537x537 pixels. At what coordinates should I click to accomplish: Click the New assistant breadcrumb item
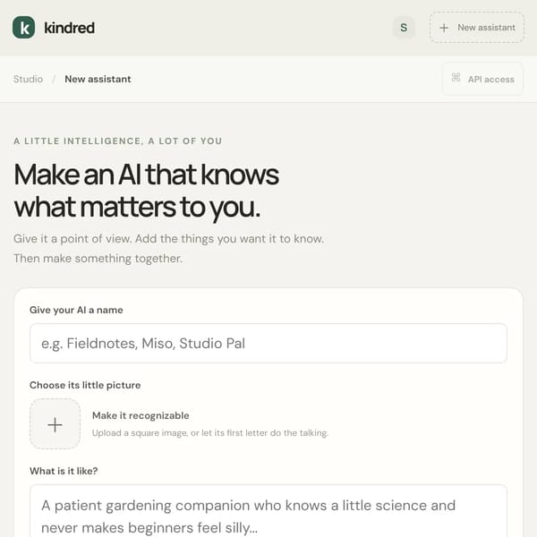[98, 79]
